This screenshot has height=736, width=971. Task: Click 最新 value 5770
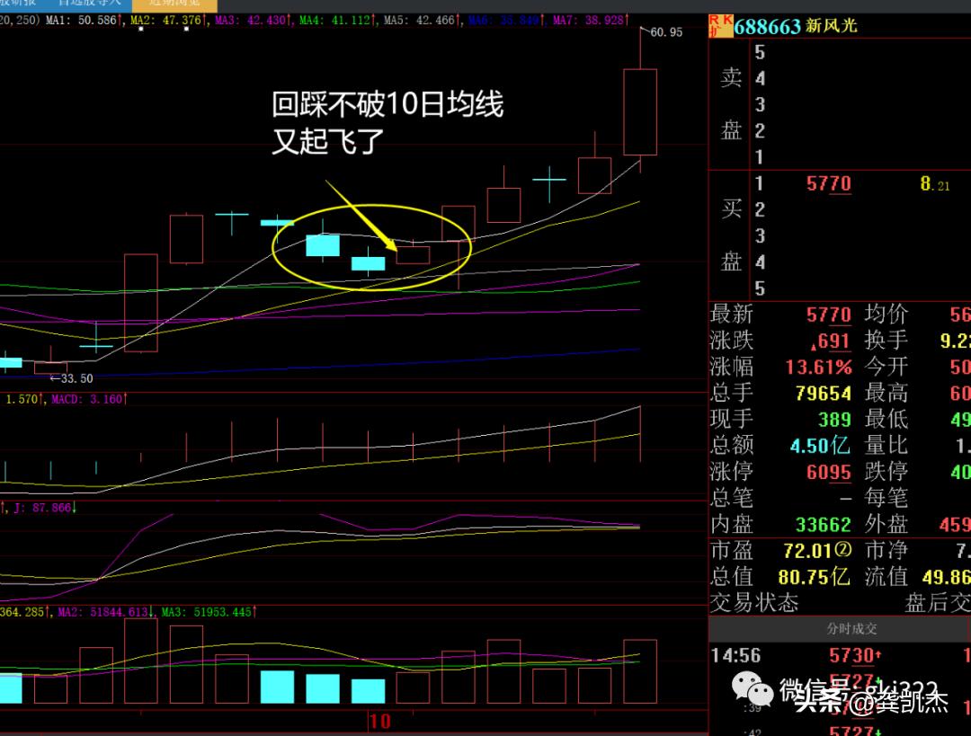[829, 315]
